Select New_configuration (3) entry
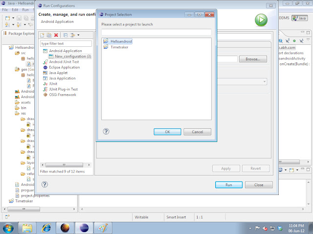Viewport: 313px width, 234px height. pos(70,57)
